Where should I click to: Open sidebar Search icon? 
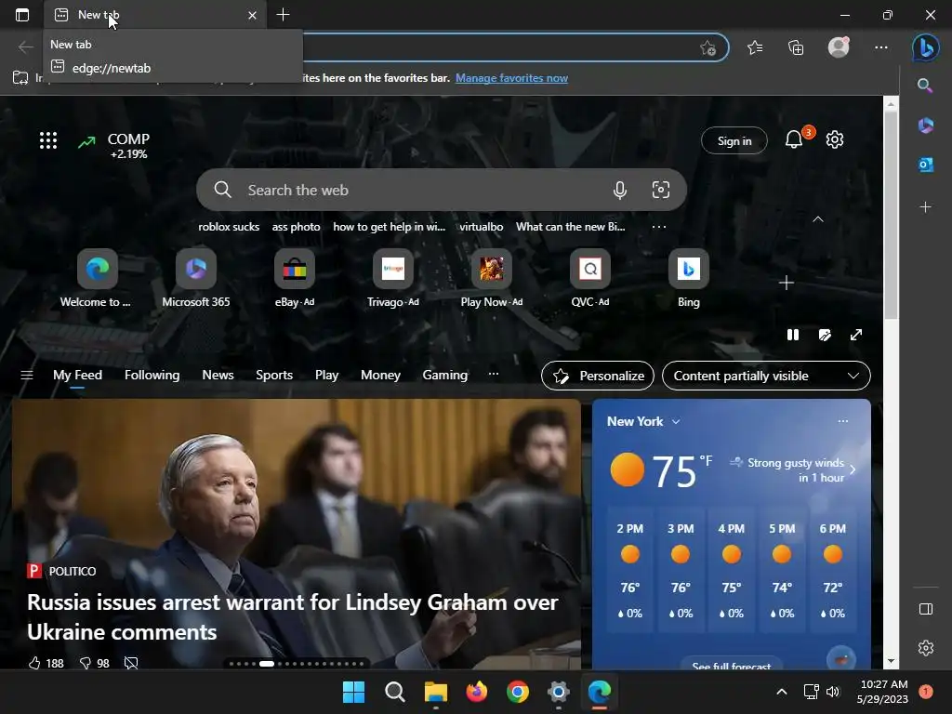[x=925, y=86]
